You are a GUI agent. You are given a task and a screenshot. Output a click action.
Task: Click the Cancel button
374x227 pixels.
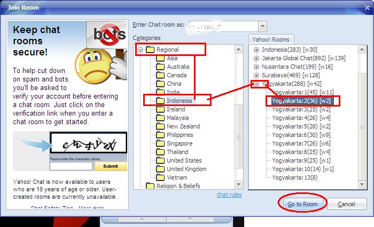point(347,204)
